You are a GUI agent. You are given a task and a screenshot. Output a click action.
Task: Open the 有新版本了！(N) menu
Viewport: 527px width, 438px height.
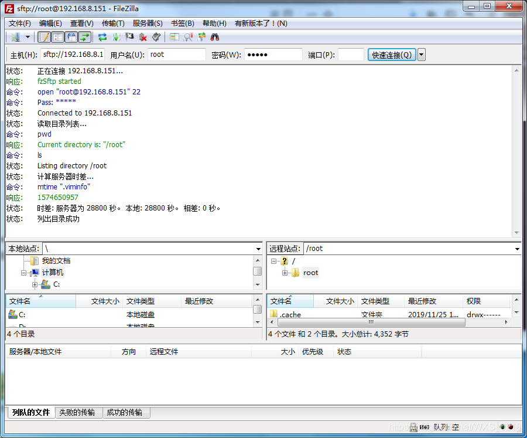261,23
